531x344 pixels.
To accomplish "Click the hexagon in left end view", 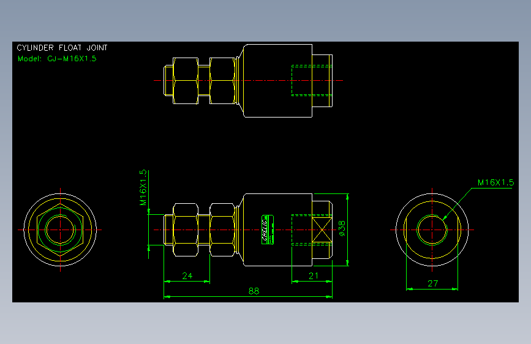I will 60,230.
